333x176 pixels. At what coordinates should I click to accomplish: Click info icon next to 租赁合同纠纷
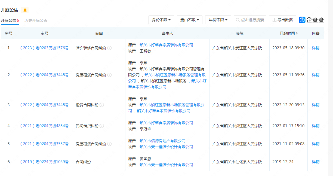click(x=102, y=105)
